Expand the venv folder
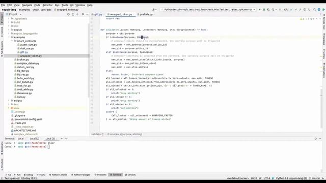This screenshot has width=326, height=183. click(x=9, y=108)
